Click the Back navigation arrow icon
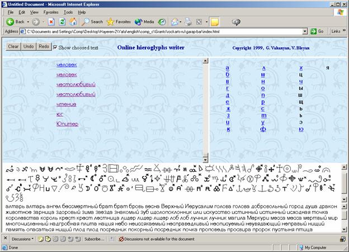This screenshot has width=349, height=252. 10,22
